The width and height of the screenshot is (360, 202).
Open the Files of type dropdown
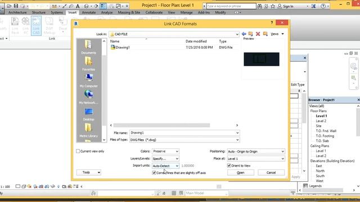click(x=237, y=140)
